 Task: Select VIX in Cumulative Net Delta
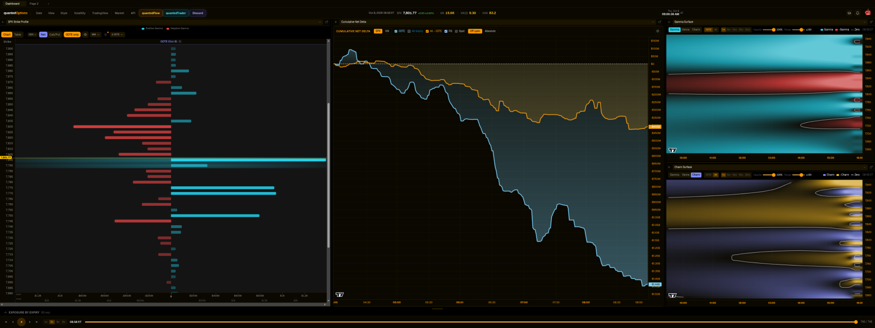pos(387,31)
